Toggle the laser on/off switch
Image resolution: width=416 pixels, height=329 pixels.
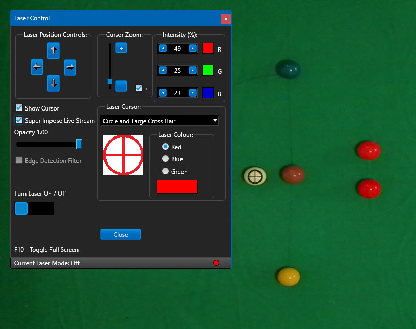click(x=34, y=208)
